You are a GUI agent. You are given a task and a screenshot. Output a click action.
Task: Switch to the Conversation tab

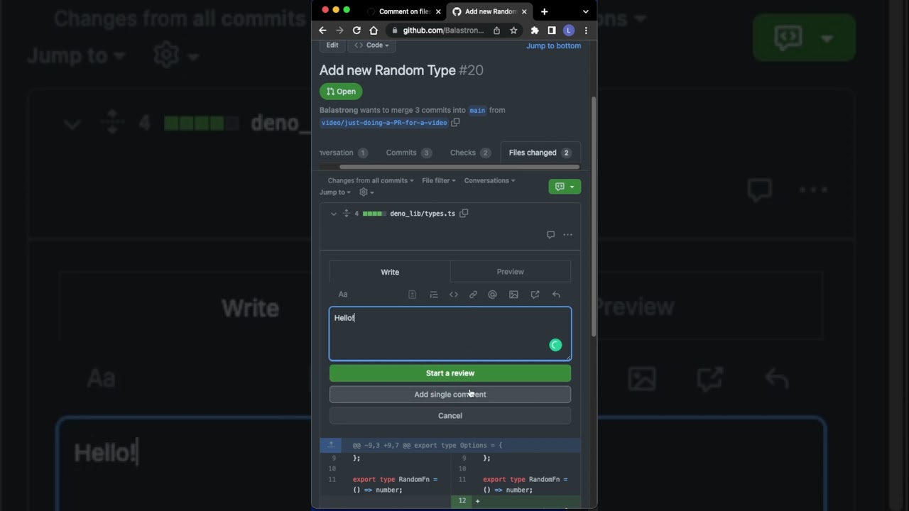343,153
